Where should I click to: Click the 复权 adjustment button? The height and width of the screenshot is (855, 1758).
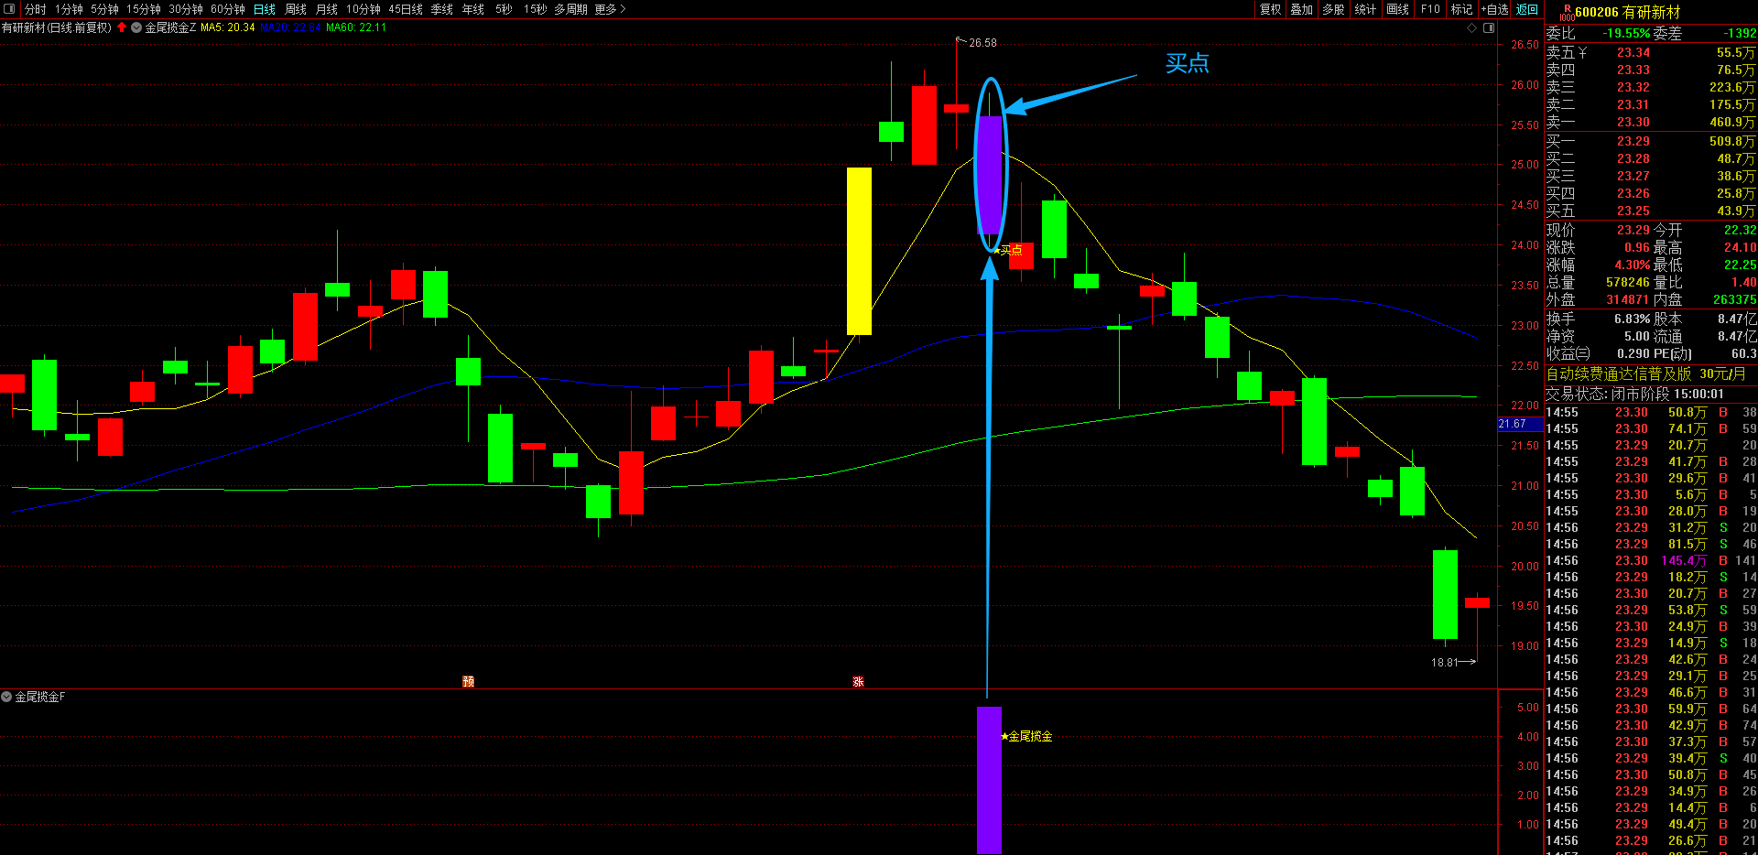(1271, 9)
